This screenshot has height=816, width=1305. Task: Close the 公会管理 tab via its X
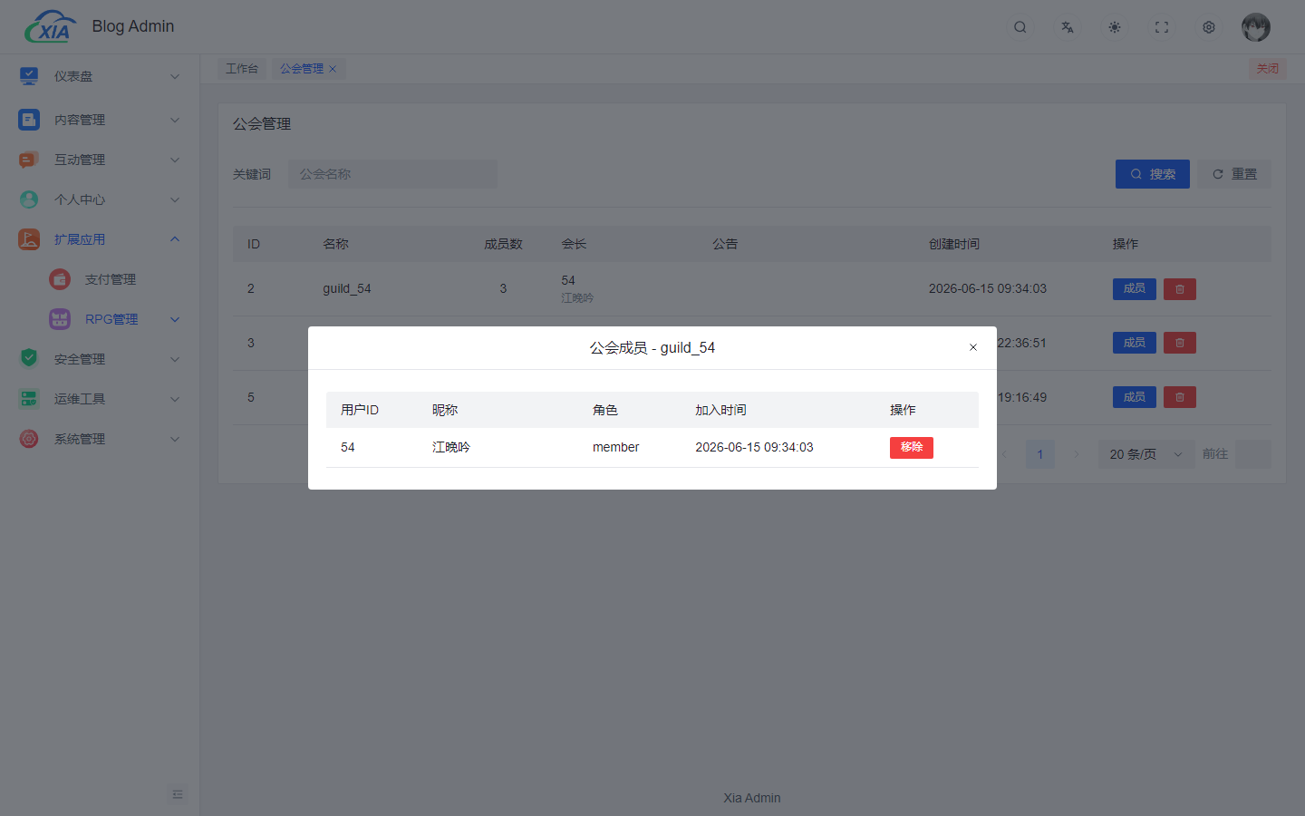tap(333, 69)
